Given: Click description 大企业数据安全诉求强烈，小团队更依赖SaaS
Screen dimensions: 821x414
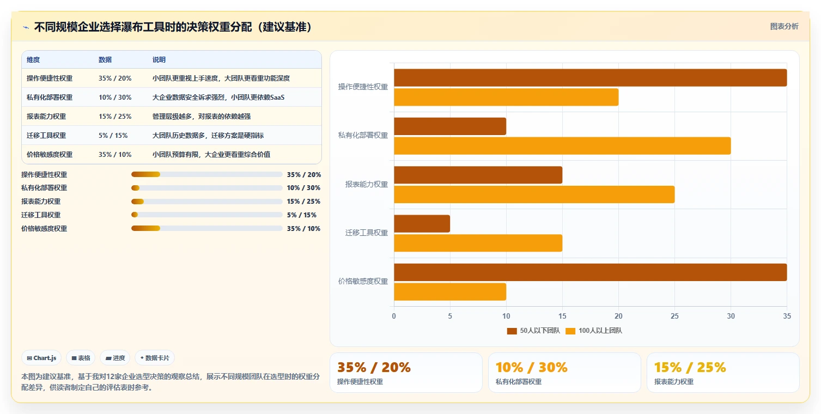Looking at the screenshot, I should tap(218, 97).
